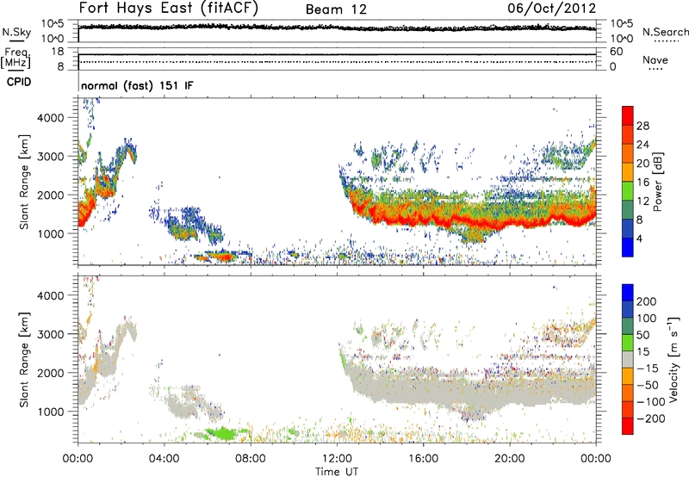Click the 'normal (fast) 151 IF' mode text
Viewport: 689px width, 477px height.
point(137,85)
